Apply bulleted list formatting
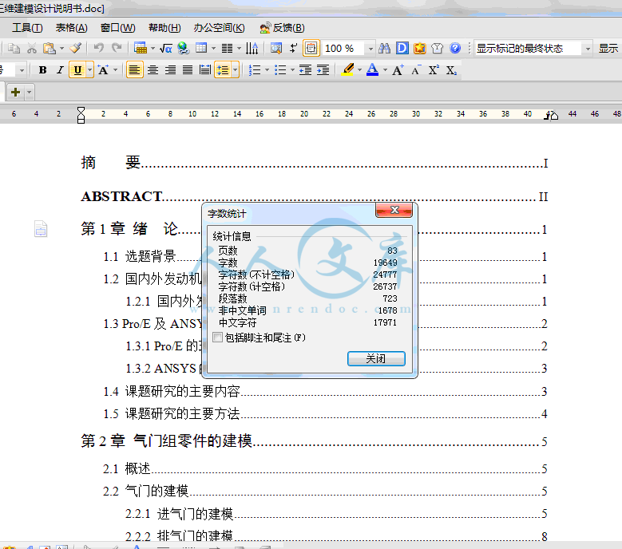 [280, 70]
